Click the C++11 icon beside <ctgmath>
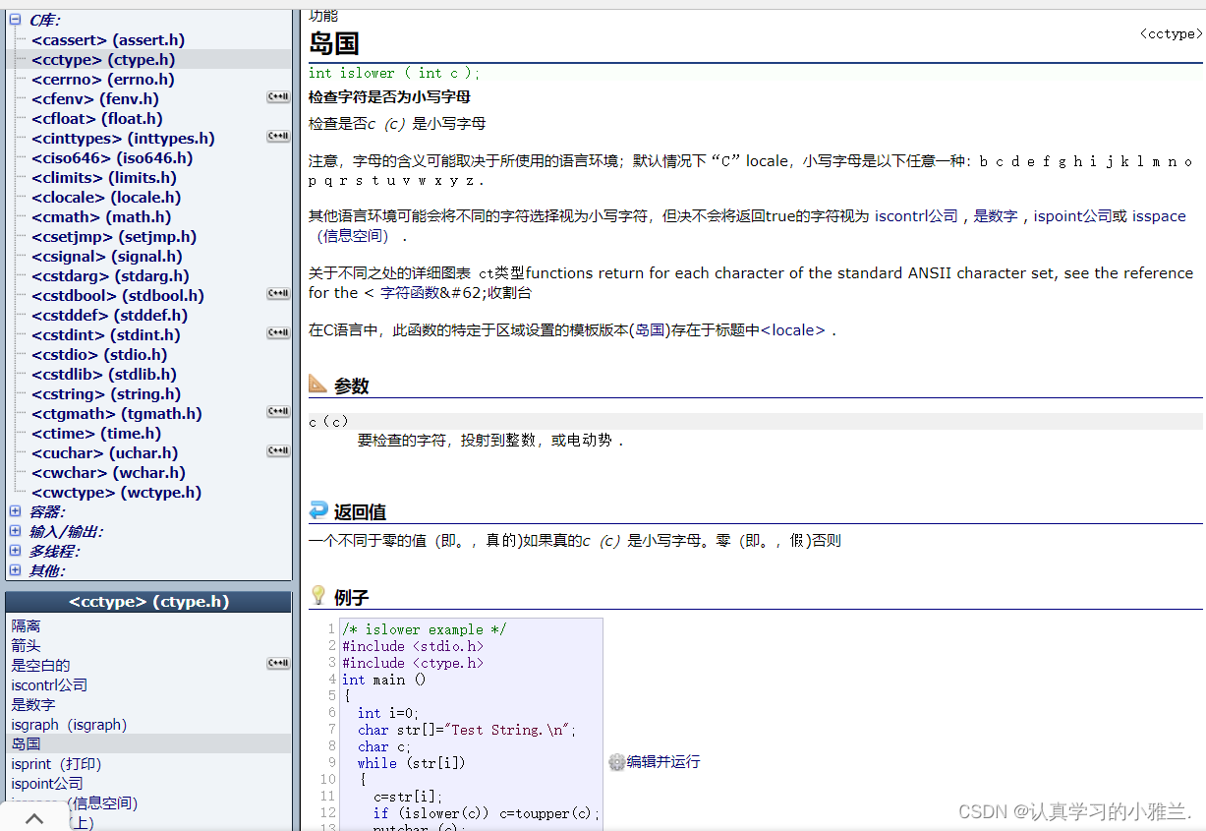 278,412
